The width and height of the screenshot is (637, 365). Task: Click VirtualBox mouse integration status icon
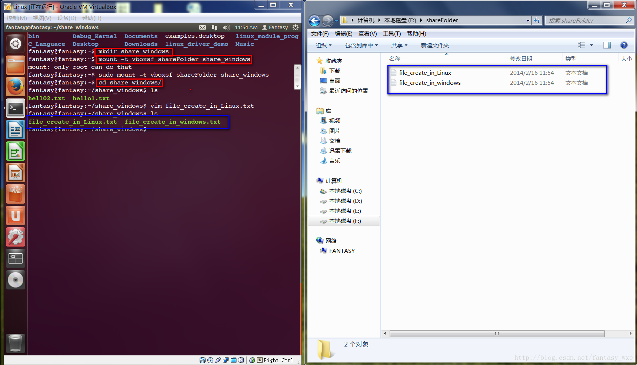click(252, 360)
